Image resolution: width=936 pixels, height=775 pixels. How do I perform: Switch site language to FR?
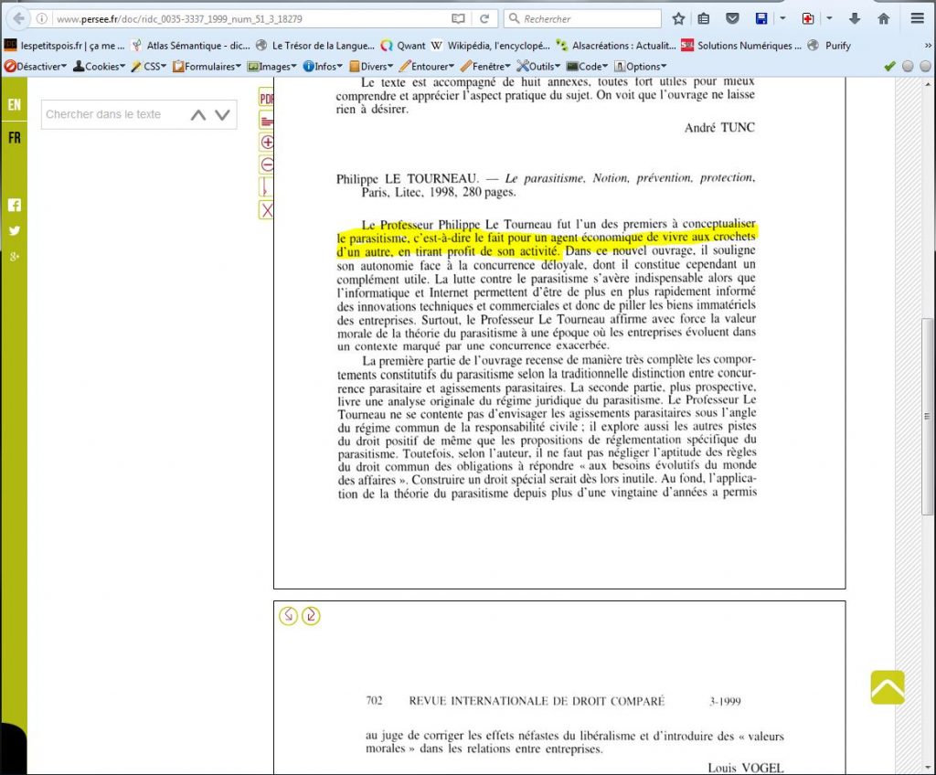point(15,138)
